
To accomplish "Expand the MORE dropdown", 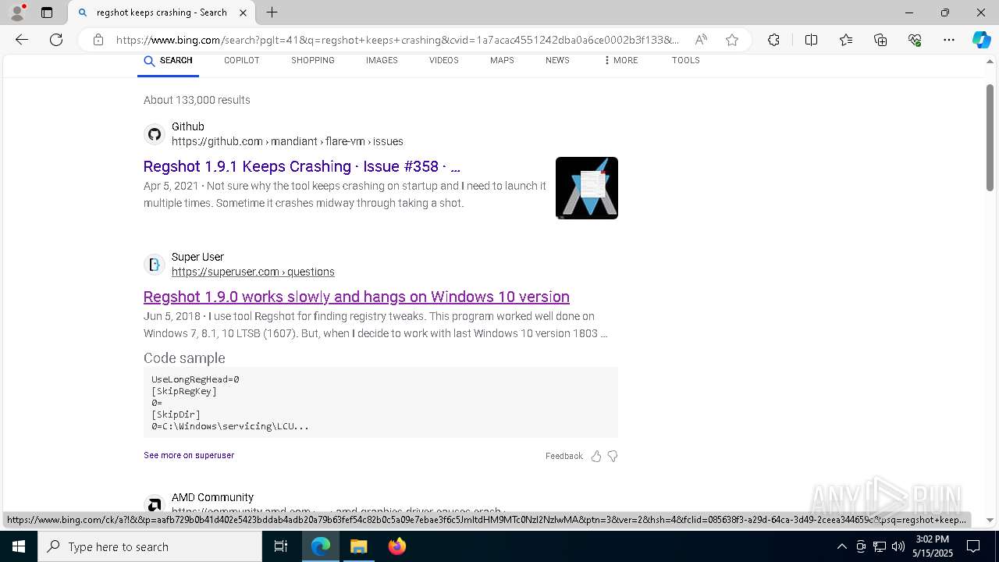I will tap(620, 61).
